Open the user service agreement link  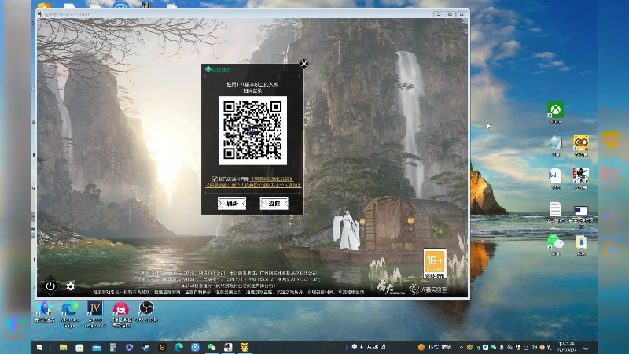[x=271, y=179]
